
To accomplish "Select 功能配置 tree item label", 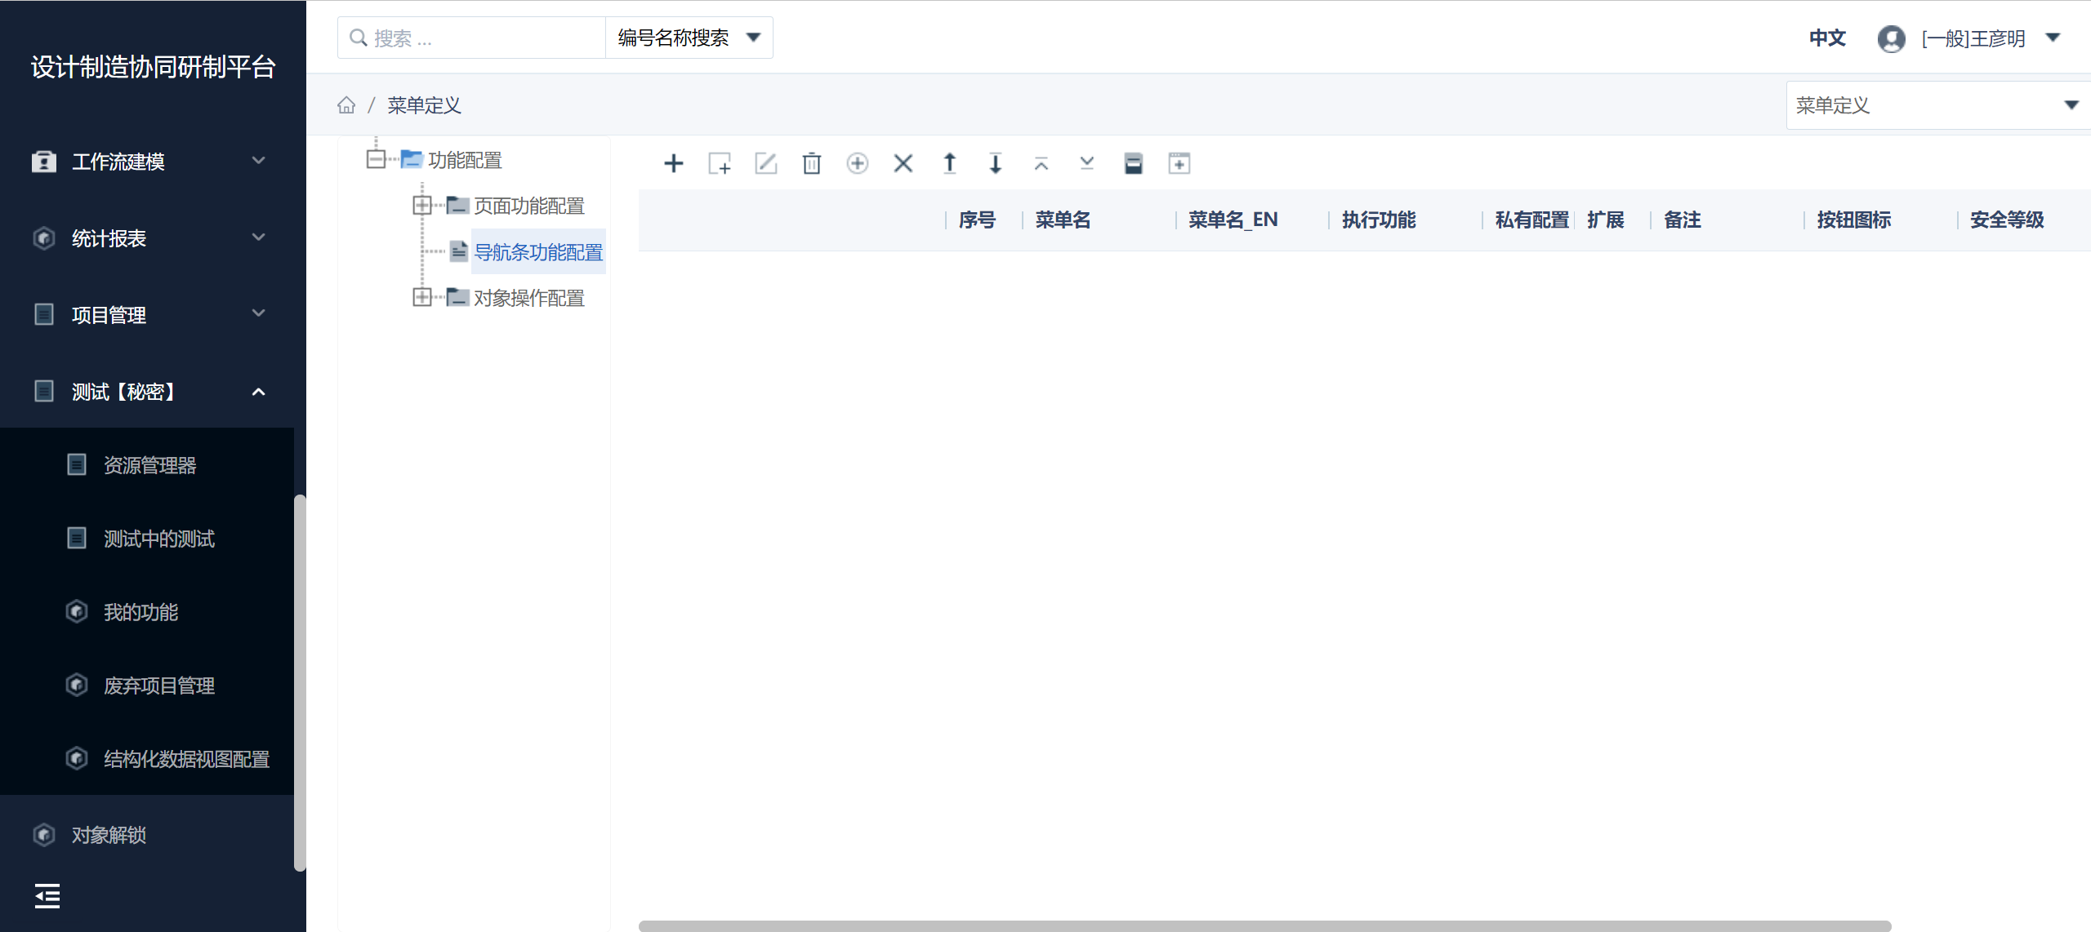I will click(465, 160).
